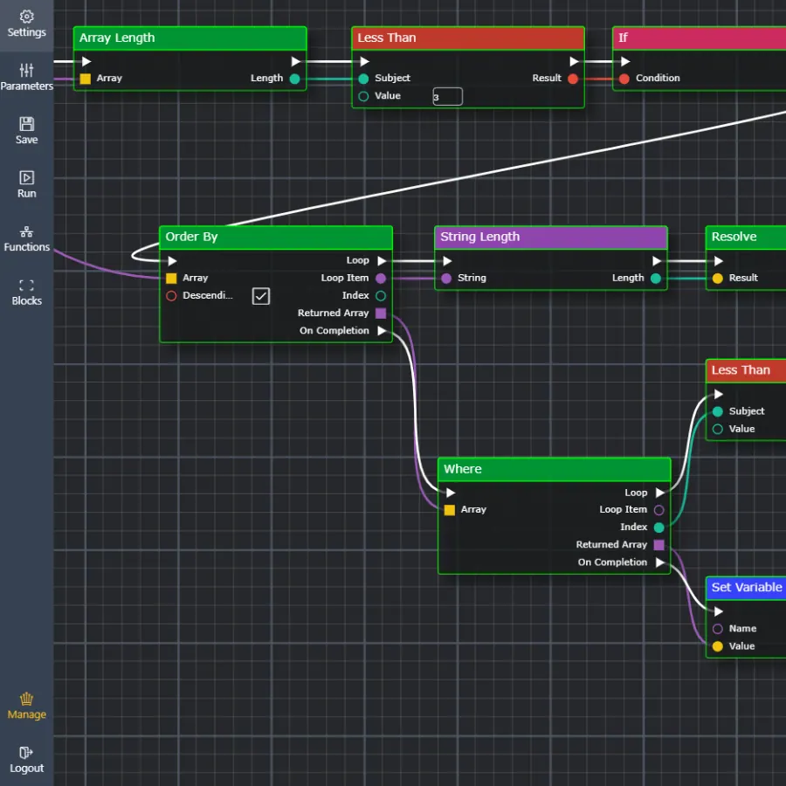The image size is (786, 786).
Task: Click the Value port on top Less Than
Action: [363, 96]
